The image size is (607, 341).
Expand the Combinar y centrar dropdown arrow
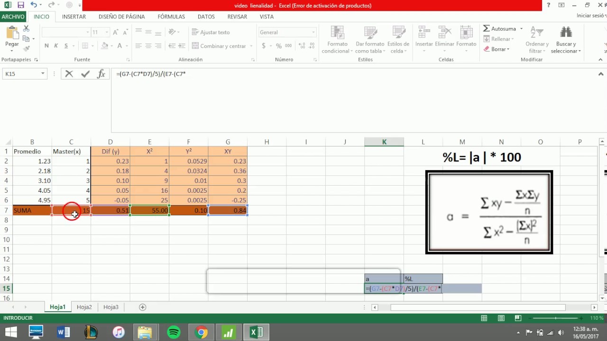point(250,46)
